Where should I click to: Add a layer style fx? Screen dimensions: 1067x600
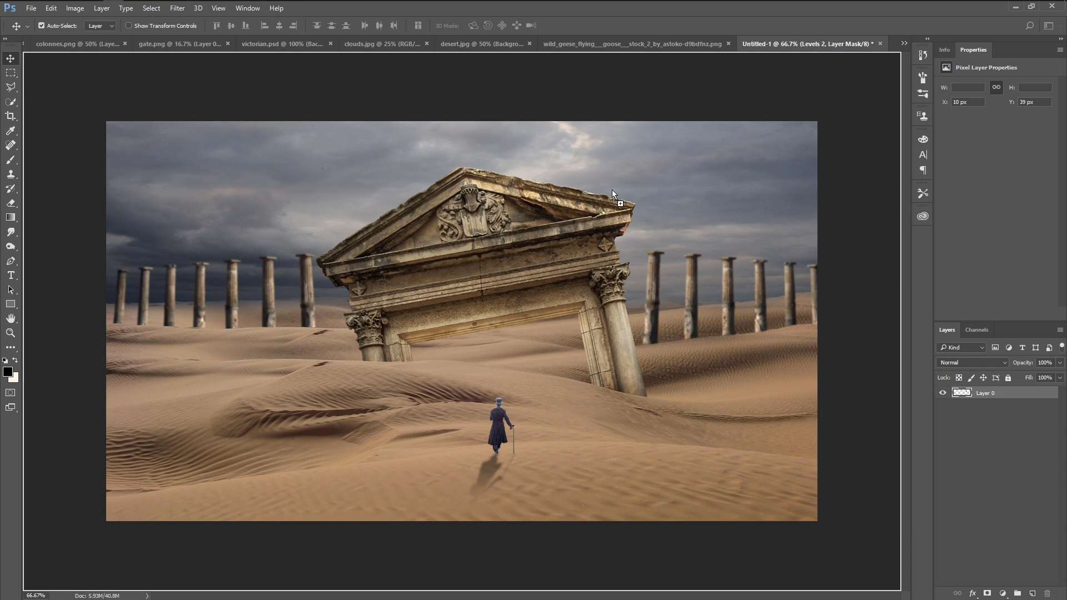(x=973, y=593)
